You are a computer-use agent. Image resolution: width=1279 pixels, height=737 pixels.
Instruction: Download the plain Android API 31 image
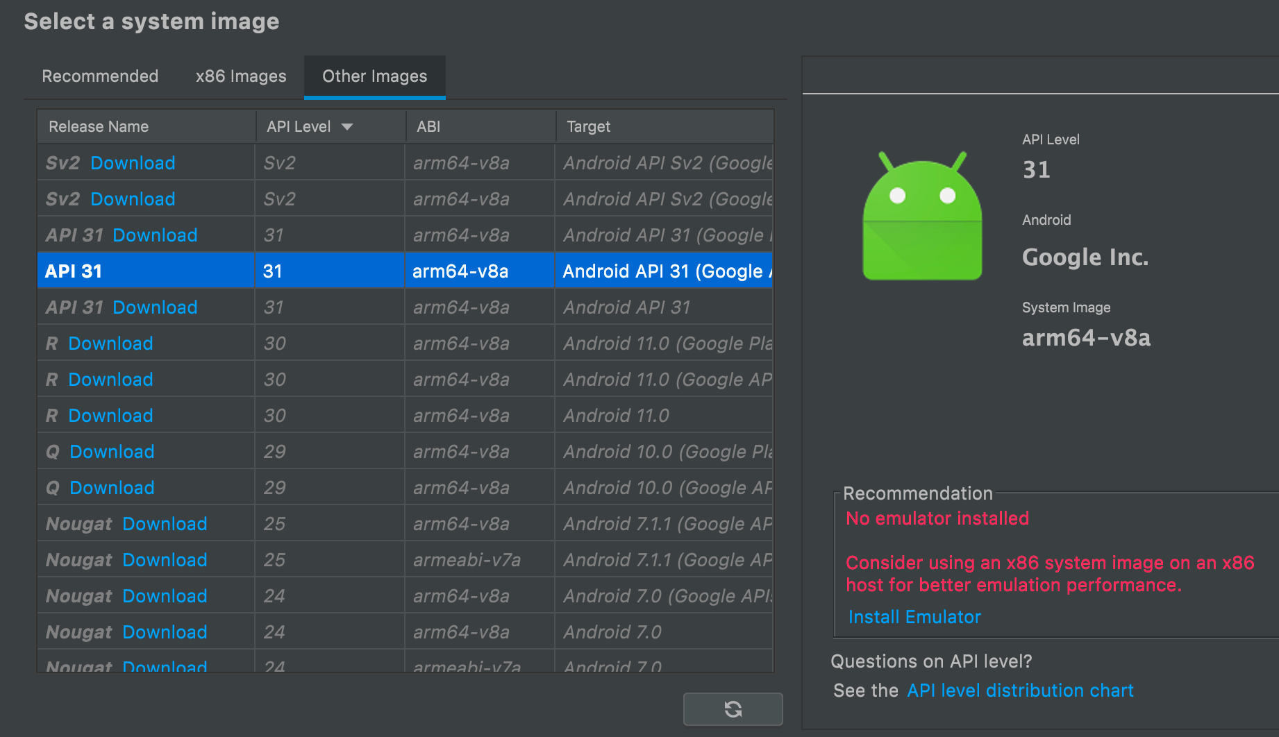pyautogui.click(x=154, y=307)
